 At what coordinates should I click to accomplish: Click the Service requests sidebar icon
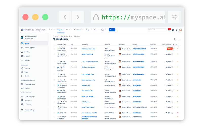[22, 47]
